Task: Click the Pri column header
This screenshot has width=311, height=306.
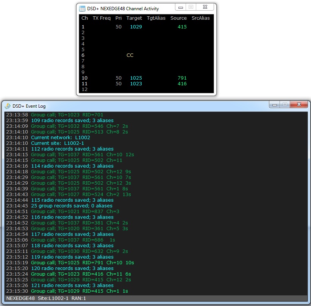Action: point(119,18)
